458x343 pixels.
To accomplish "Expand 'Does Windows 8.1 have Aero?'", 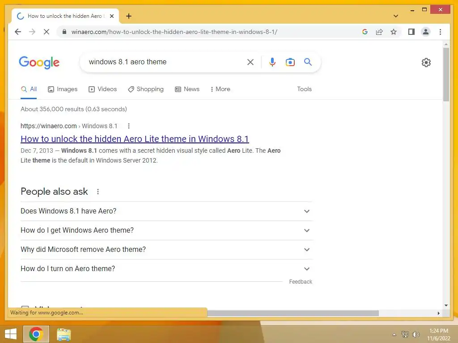I will [166, 211].
